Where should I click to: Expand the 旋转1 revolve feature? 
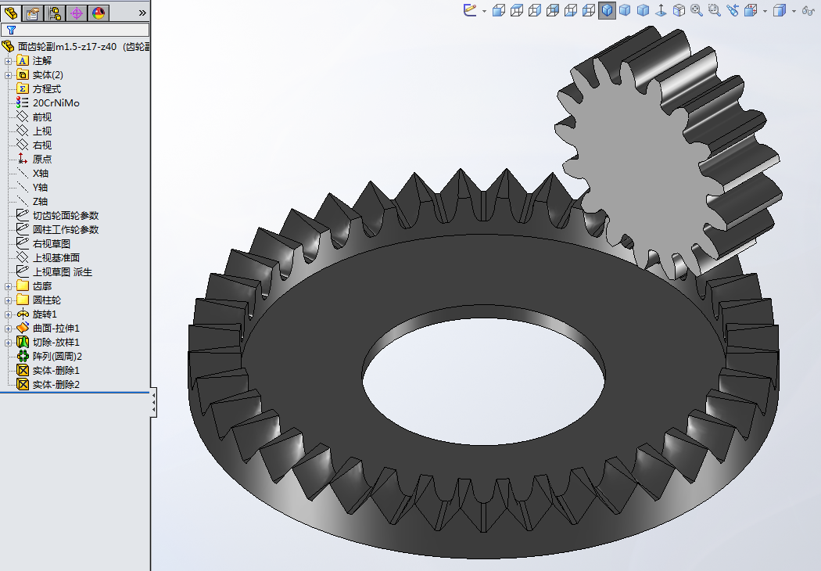[x=8, y=315]
